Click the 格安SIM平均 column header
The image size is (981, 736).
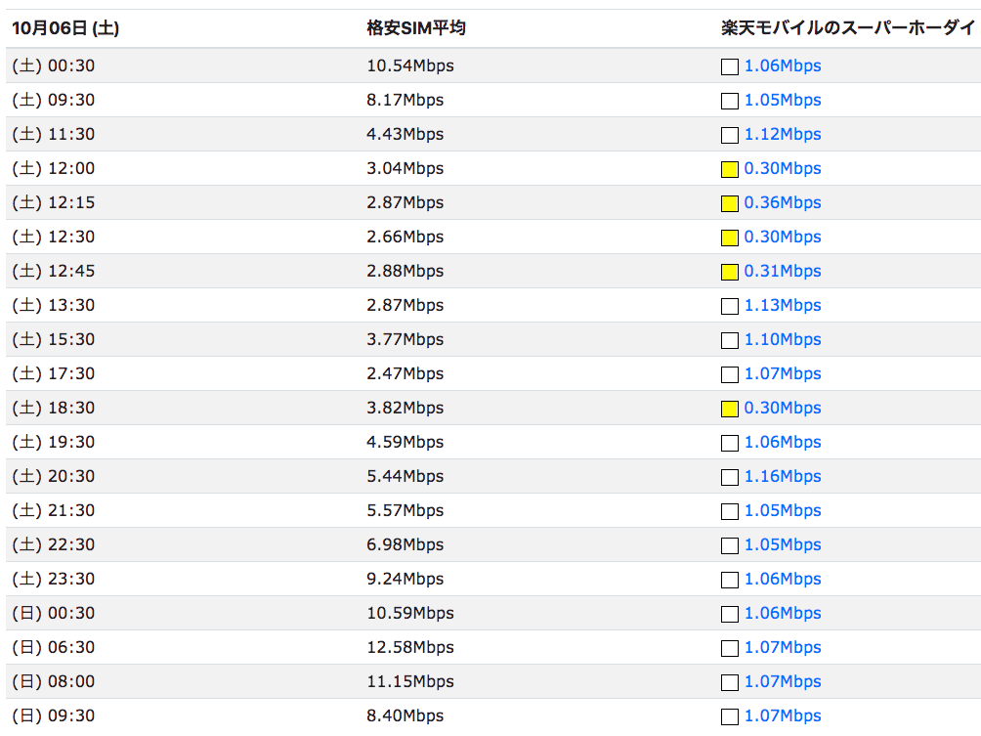coord(416,28)
